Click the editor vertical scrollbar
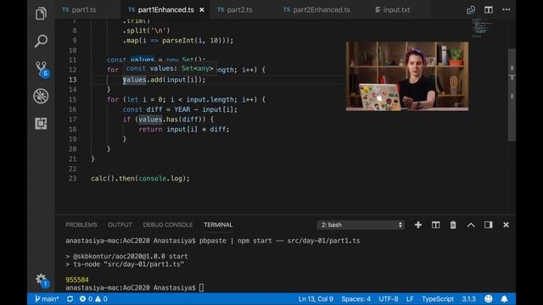This screenshot has height=305, width=543. pos(512,95)
